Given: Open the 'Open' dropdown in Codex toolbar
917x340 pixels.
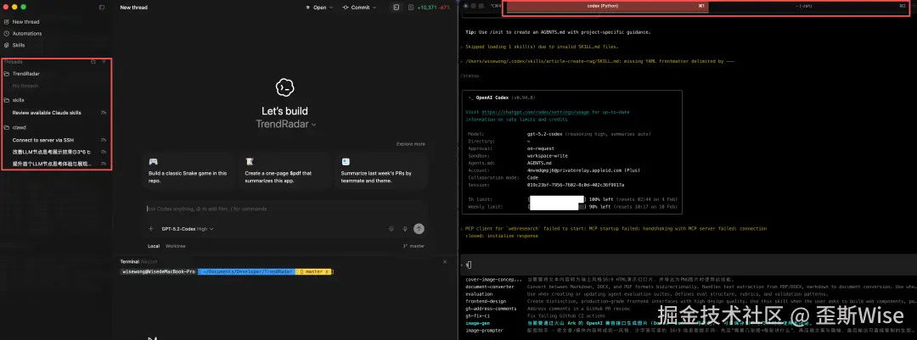Looking at the screenshot, I should 319,8.
